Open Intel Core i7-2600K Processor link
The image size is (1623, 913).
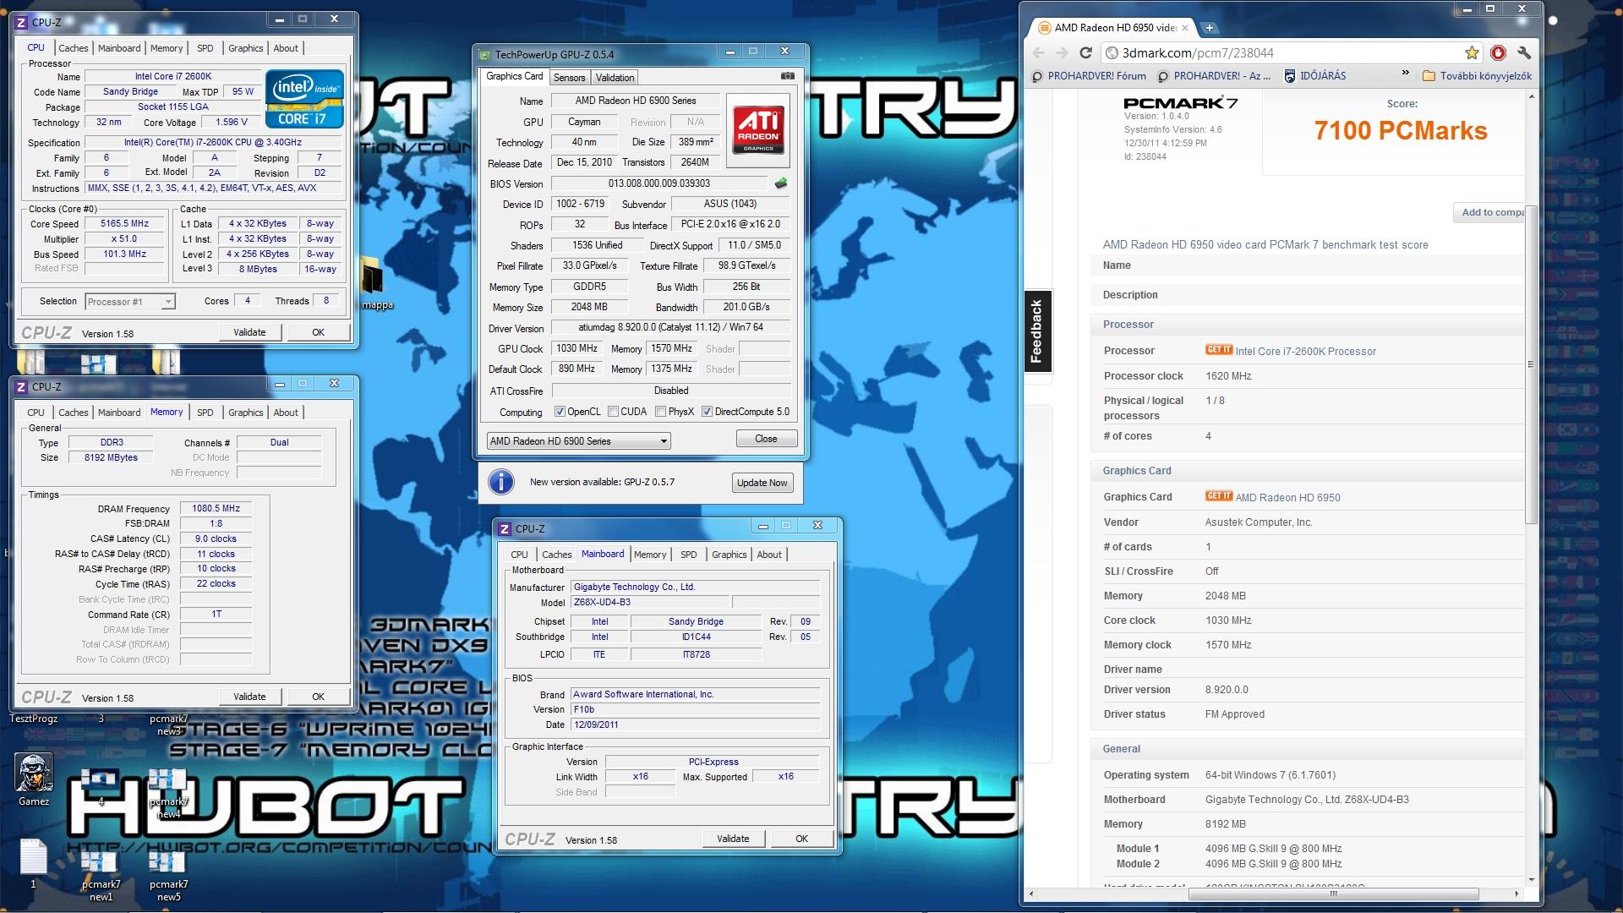[x=1306, y=351]
